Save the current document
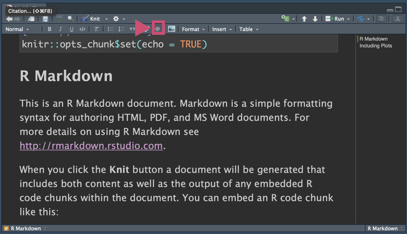This screenshot has height=234, width=407. tap(45, 19)
